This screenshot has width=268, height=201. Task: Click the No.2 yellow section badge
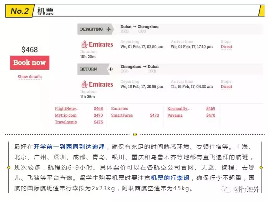tap(20, 11)
